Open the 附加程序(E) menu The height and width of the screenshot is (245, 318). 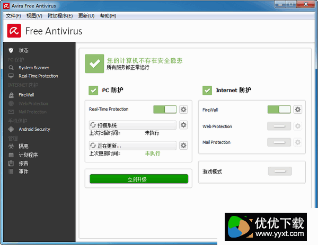click(x=60, y=16)
